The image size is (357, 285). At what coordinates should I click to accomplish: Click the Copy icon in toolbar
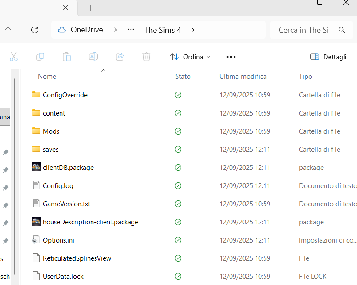click(x=40, y=57)
